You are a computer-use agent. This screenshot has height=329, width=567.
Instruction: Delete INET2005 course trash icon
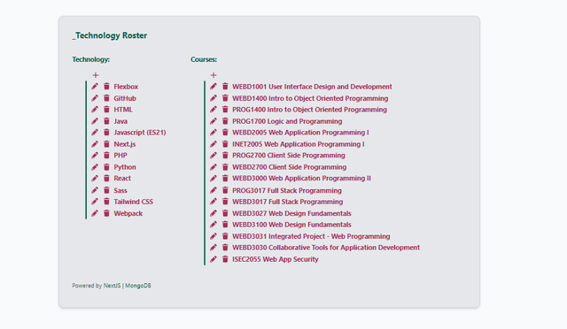click(x=225, y=144)
